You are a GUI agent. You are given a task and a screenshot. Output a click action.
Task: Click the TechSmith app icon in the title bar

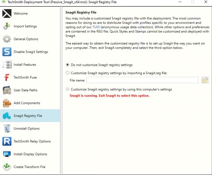click(x=4, y=2)
